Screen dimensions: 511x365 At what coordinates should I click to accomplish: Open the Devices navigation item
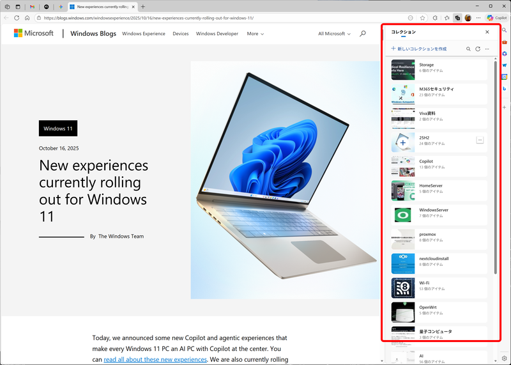pyautogui.click(x=181, y=34)
